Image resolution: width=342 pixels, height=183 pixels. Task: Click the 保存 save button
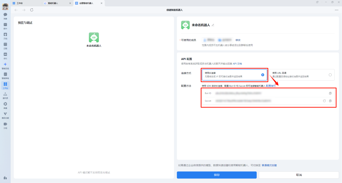(x=216, y=175)
